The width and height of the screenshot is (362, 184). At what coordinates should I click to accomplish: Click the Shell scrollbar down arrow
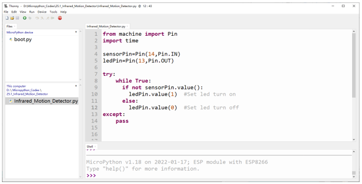pos(354,177)
